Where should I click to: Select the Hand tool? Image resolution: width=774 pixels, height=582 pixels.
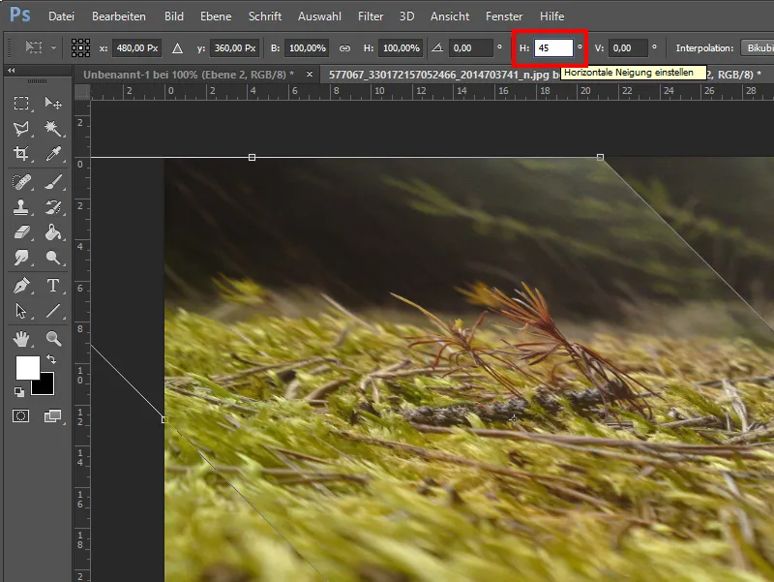click(20, 339)
